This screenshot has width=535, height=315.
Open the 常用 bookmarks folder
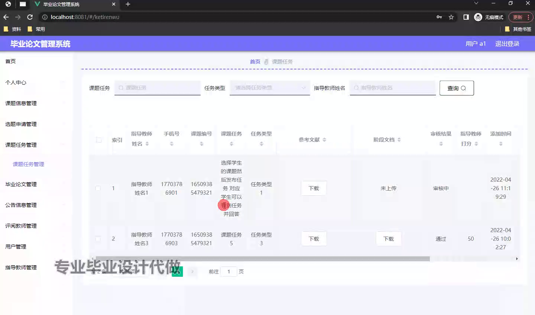pyautogui.click(x=36, y=29)
